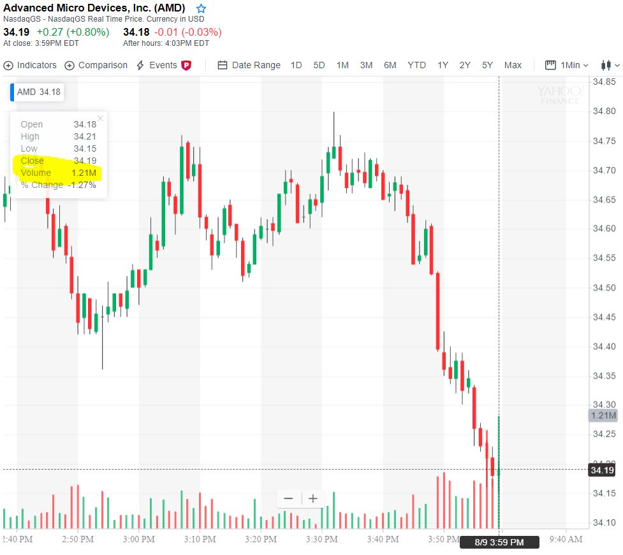Image resolution: width=623 pixels, height=555 pixels.
Task: Click the red premium shield badge
Action: point(186,66)
